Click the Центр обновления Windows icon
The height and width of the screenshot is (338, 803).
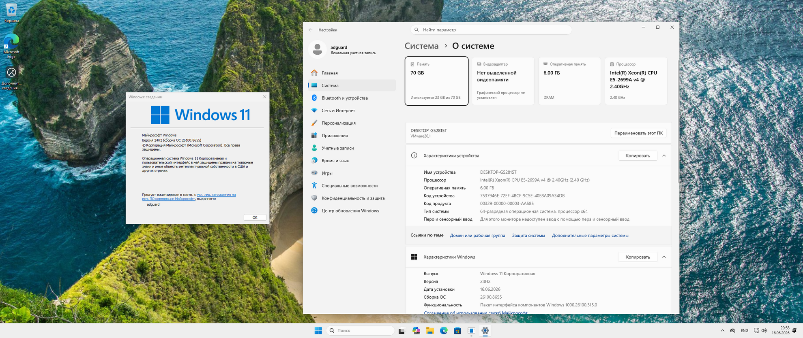pos(314,210)
